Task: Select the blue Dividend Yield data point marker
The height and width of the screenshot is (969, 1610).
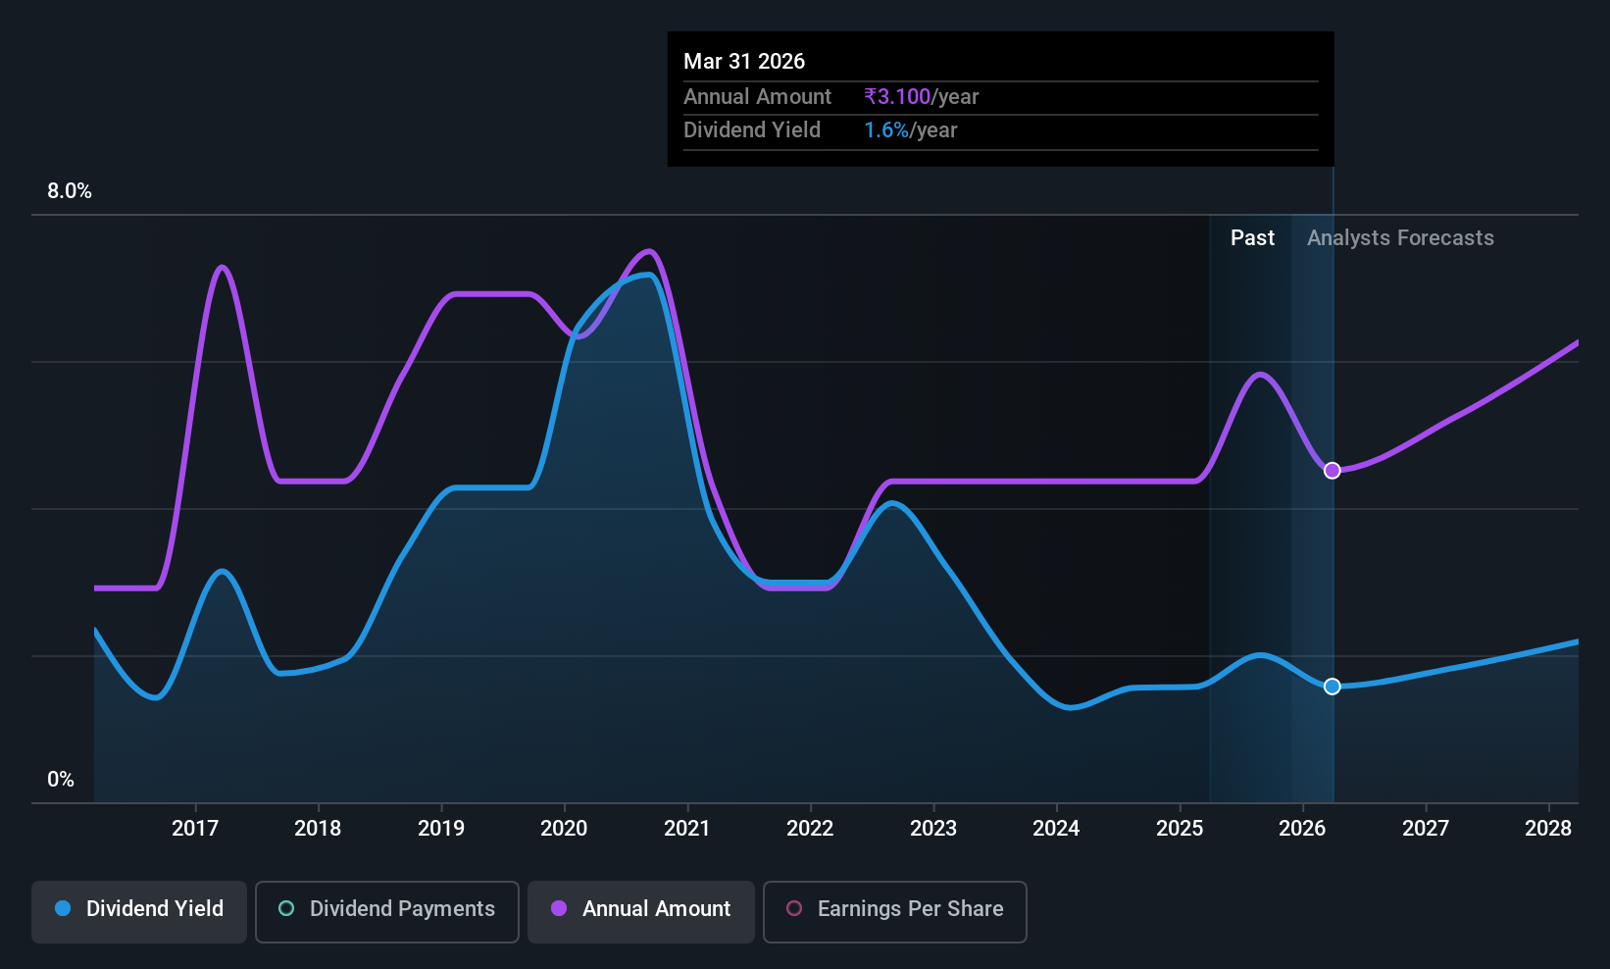Action: pyautogui.click(x=1332, y=687)
